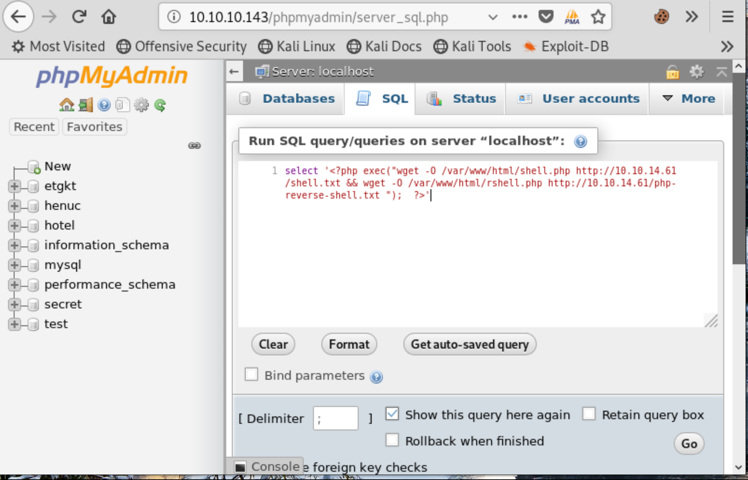The image size is (748, 480).
Task: Click inside the SQL query editor
Action: click(x=478, y=244)
